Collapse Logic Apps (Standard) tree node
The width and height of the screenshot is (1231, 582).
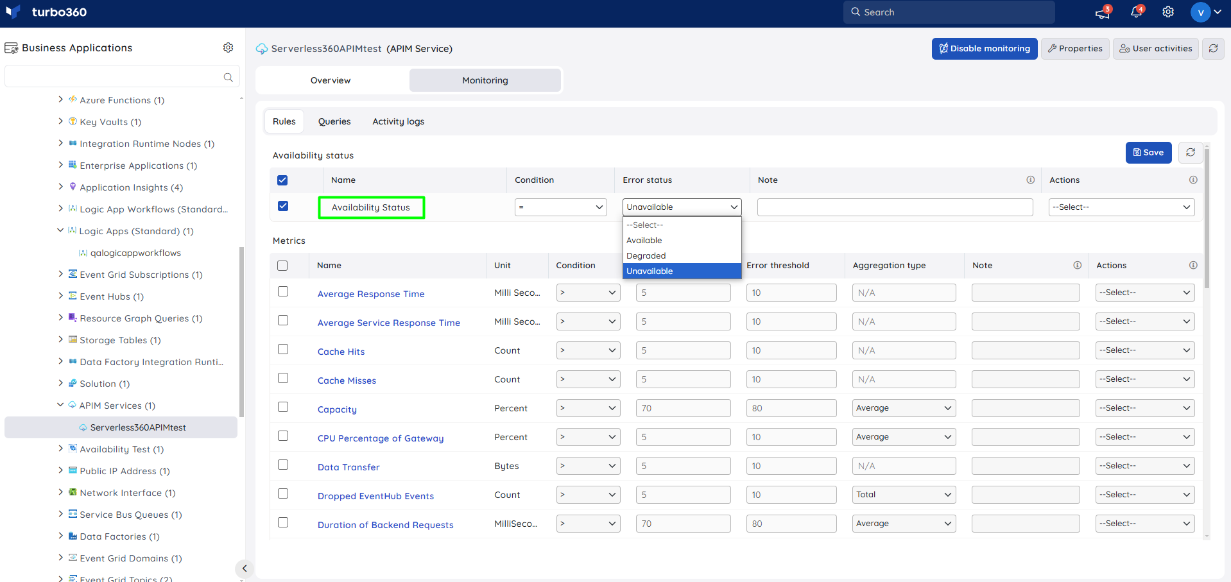point(60,230)
